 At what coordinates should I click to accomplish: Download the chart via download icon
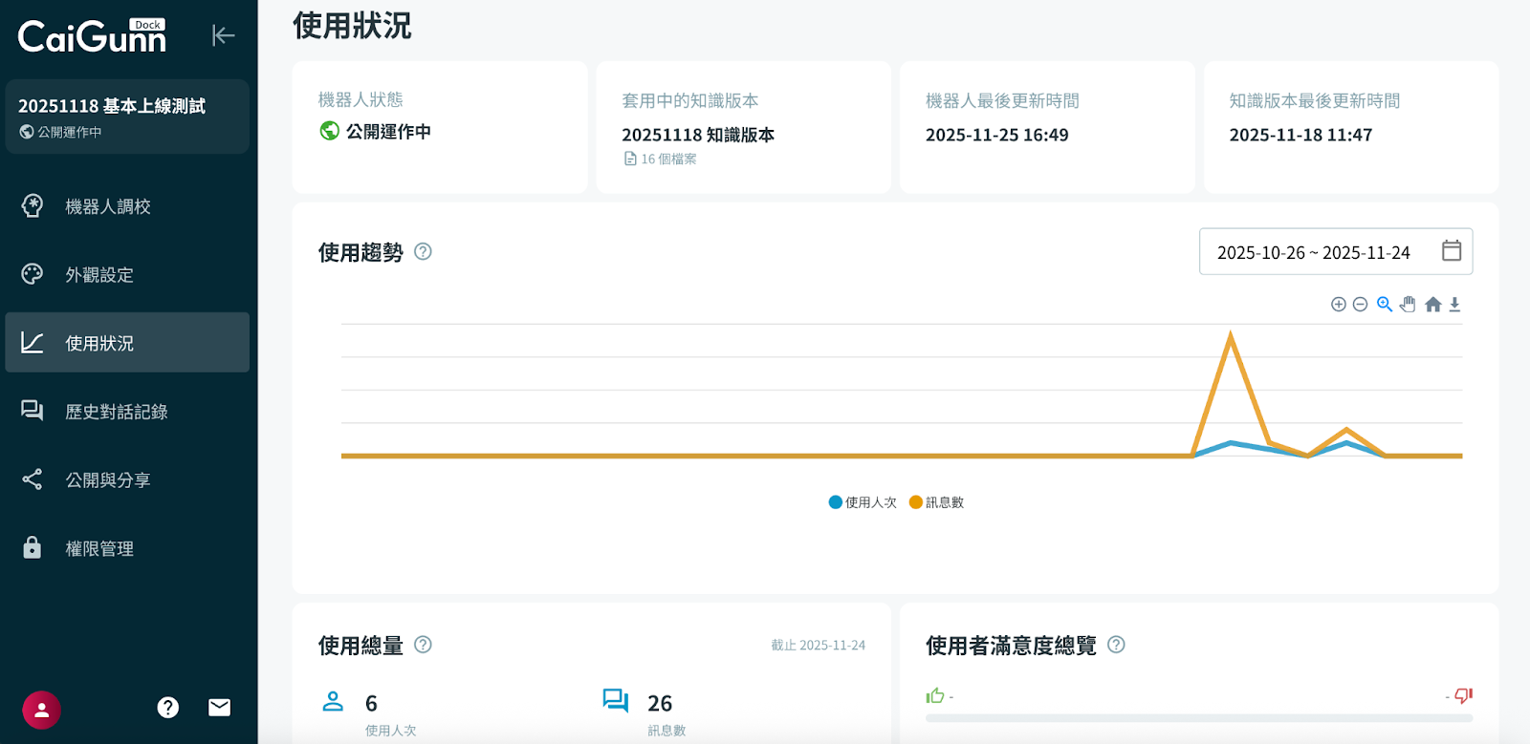click(1454, 305)
